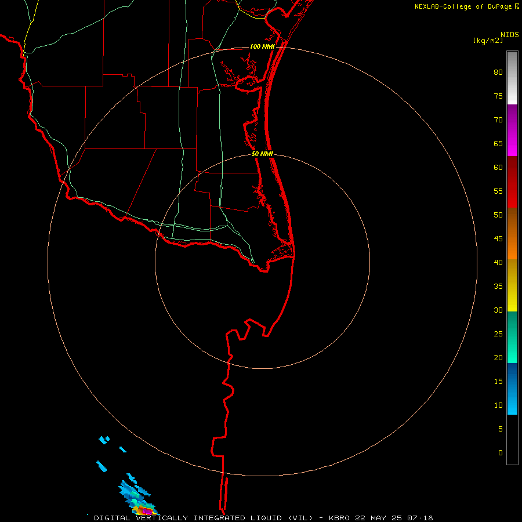Image resolution: width=522 pixels, height=522 pixels.
Task: Pick the red segment of the color bar
Action: (x=512, y=182)
